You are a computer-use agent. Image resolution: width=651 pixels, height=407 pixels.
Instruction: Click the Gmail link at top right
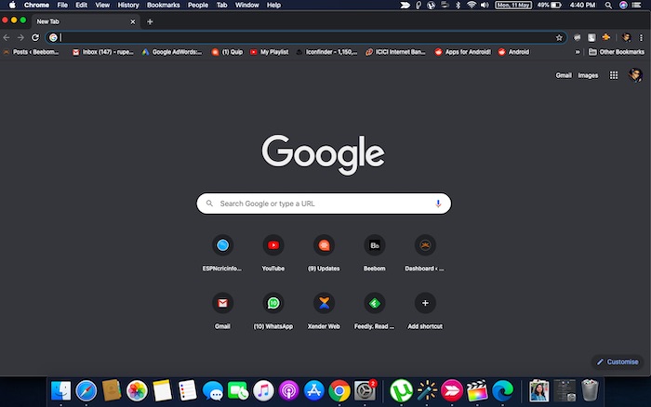click(x=564, y=75)
